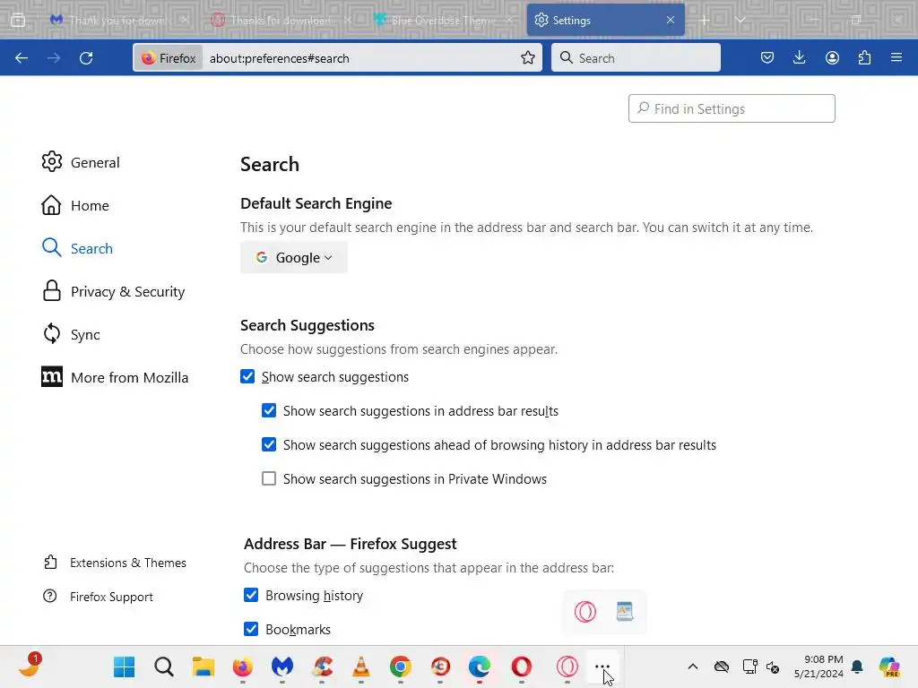The width and height of the screenshot is (918, 688).
Task: Open CCleaner from the taskbar
Action: tap(322, 666)
